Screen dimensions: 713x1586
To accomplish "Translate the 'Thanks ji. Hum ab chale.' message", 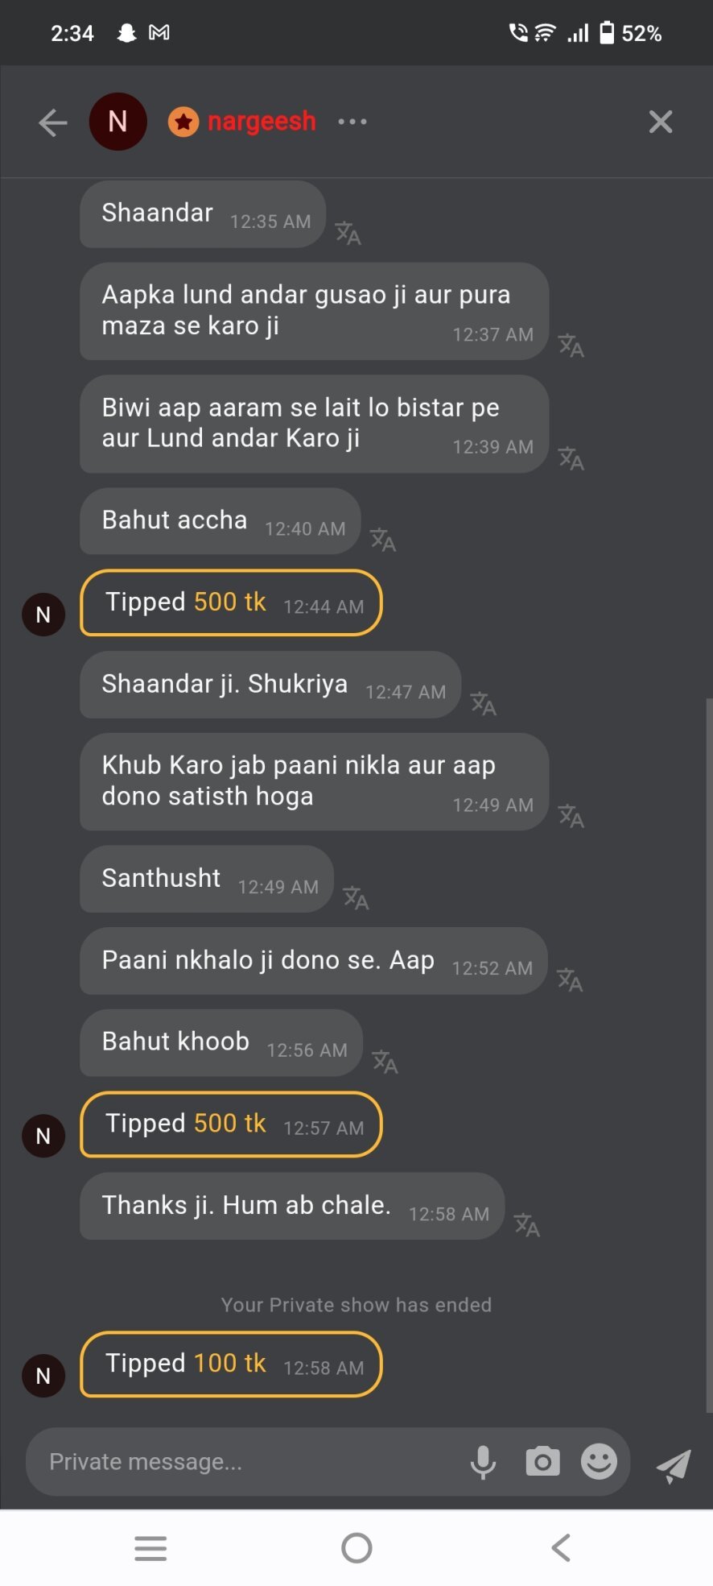I will point(527,1225).
